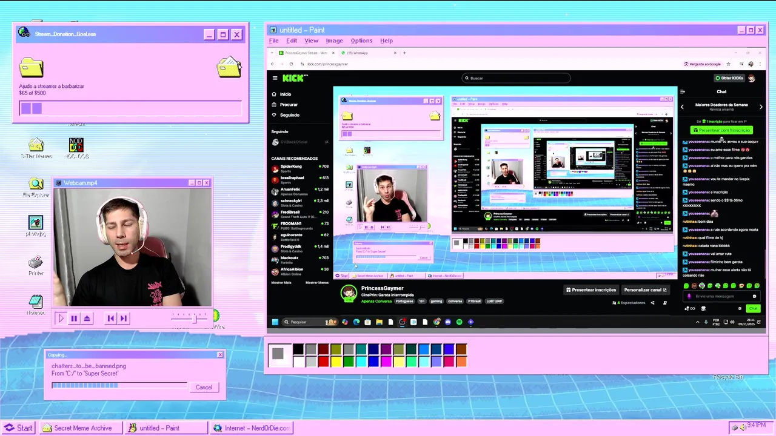Image resolution: width=776 pixels, height=436 pixels.
Task: Click the copy progress bar
Action: (x=119, y=385)
